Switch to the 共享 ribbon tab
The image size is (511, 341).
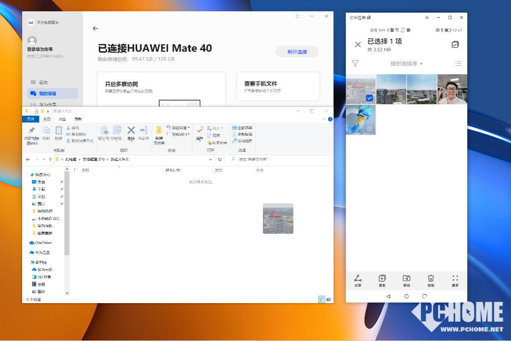pyautogui.click(x=62, y=119)
